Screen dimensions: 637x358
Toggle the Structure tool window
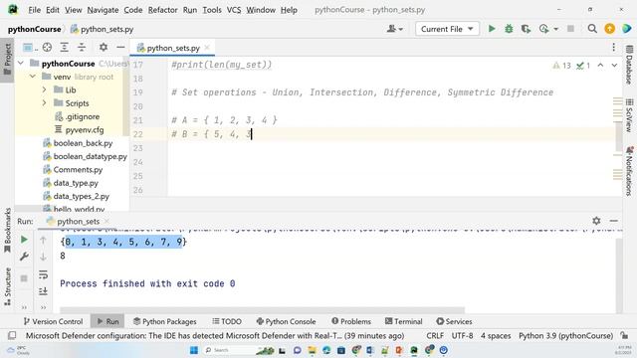[7, 286]
